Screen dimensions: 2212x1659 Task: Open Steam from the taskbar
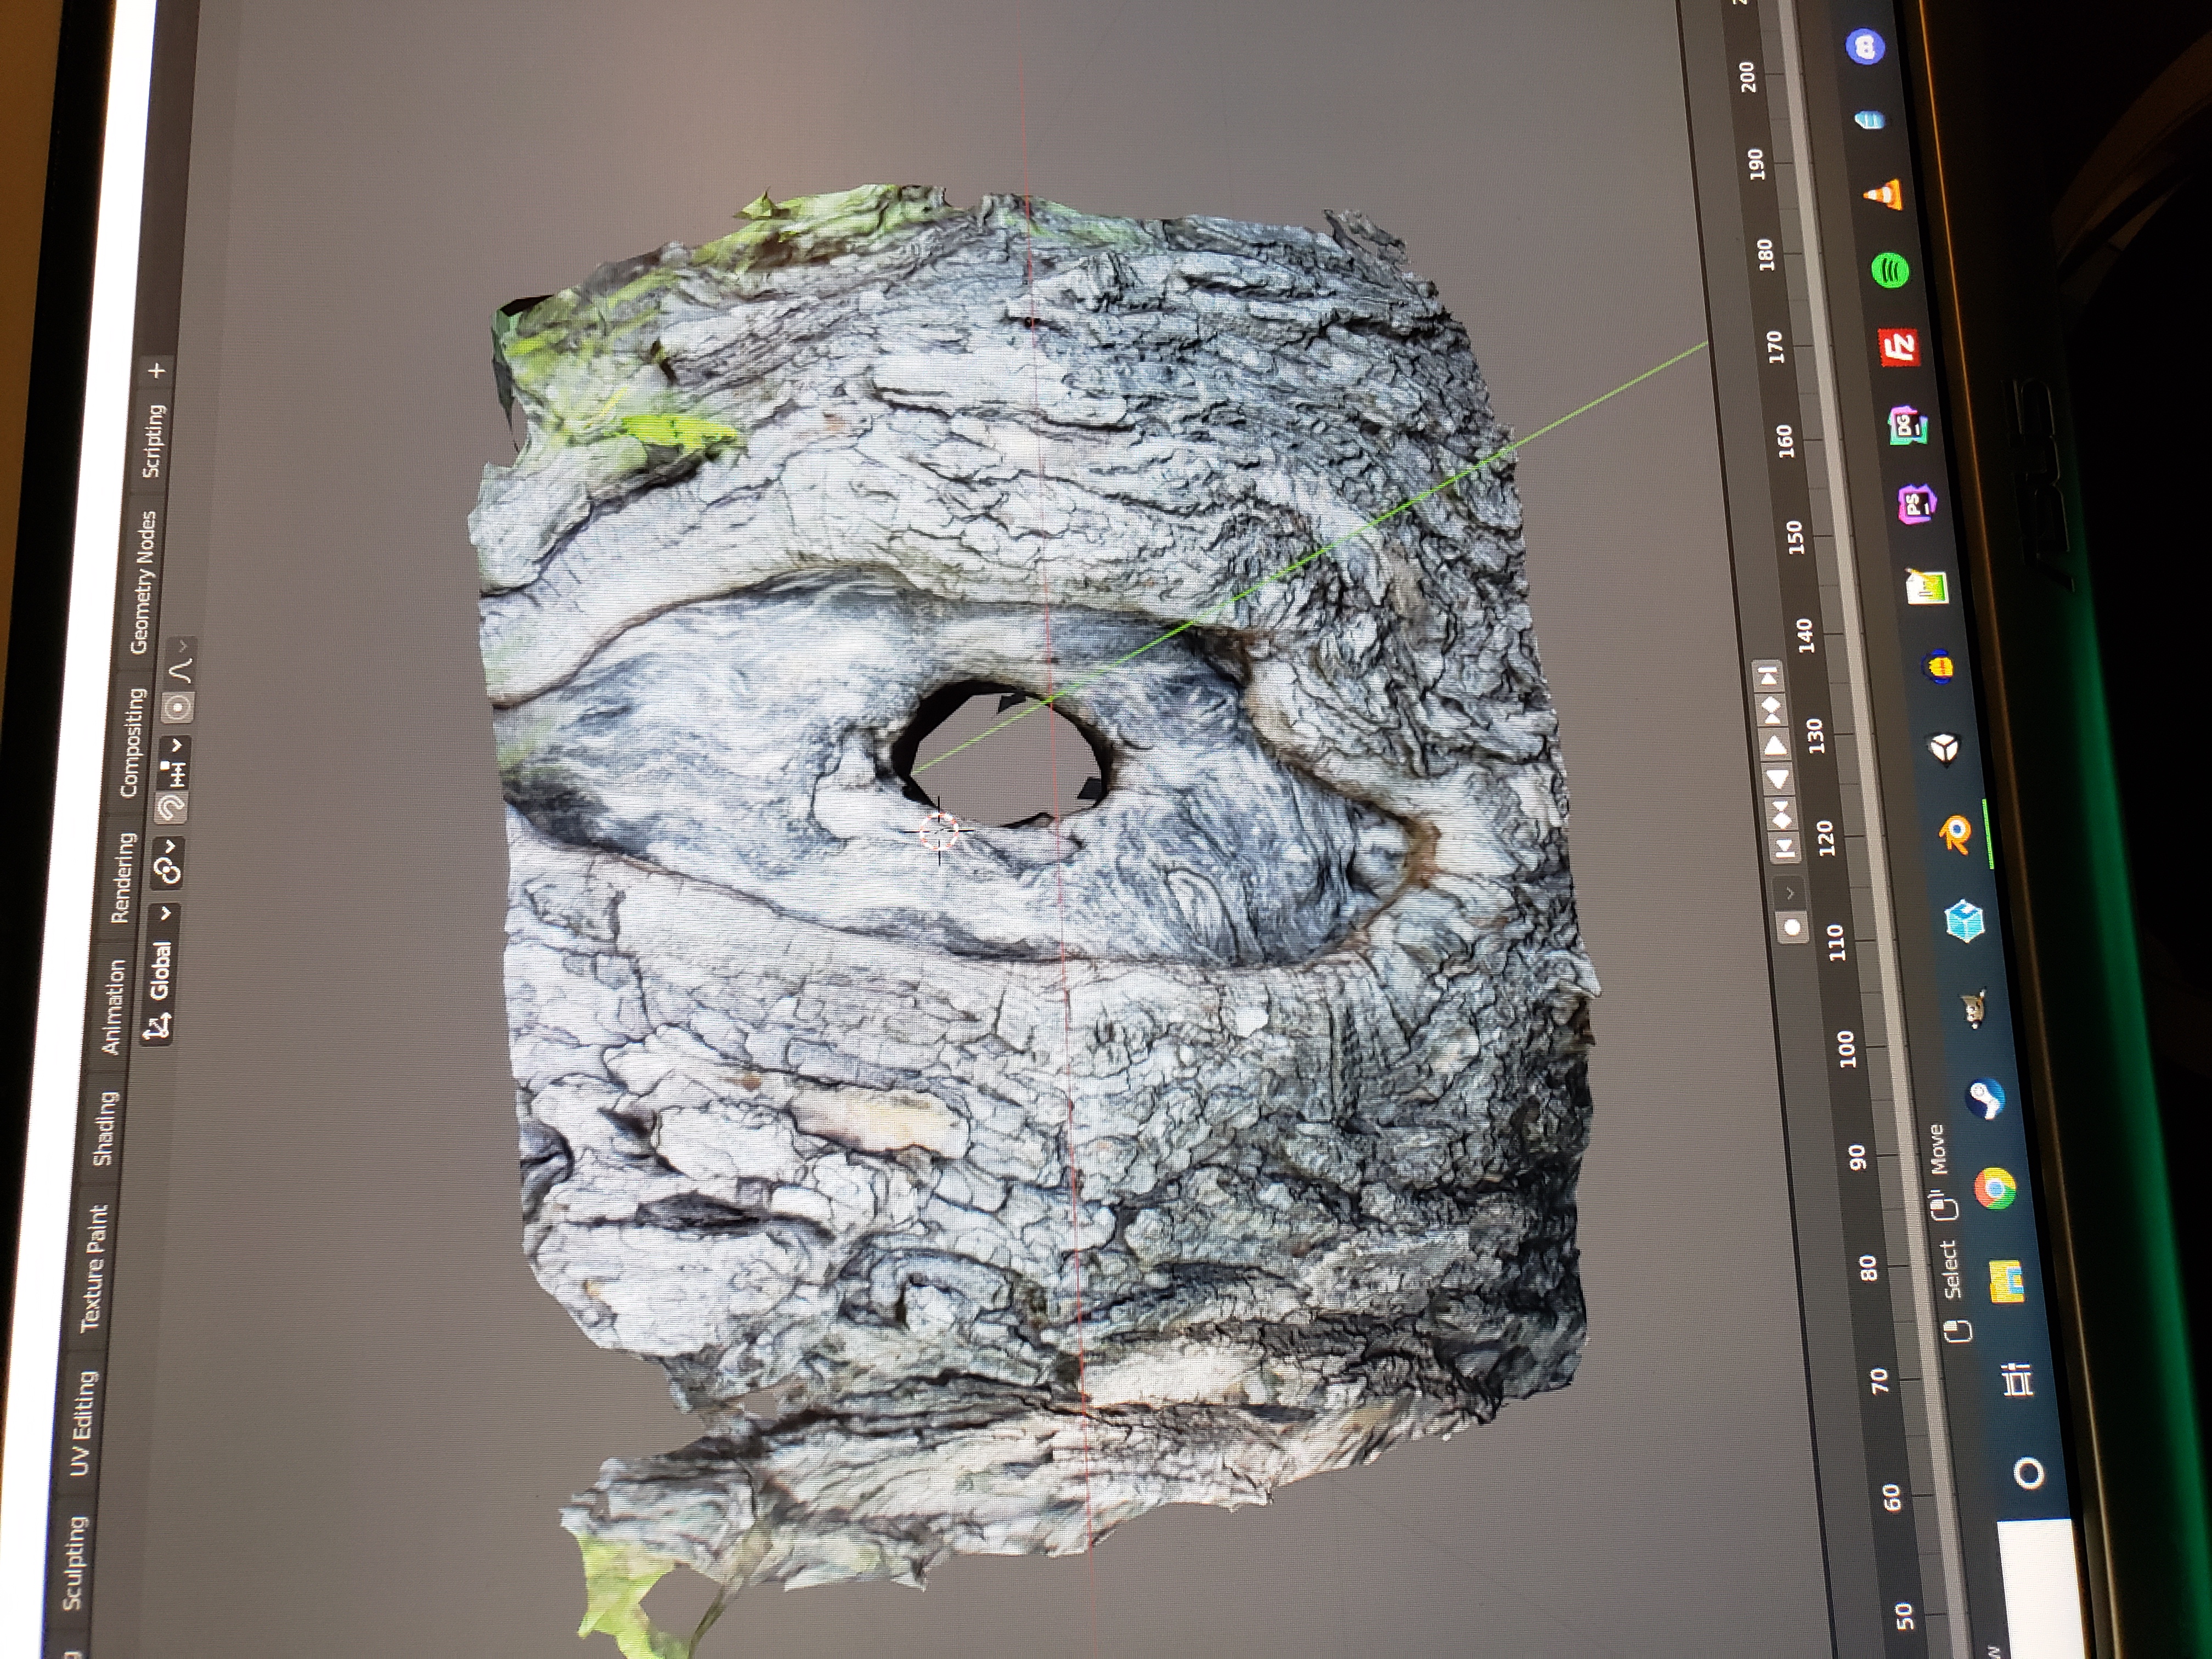click(x=1985, y=1099)
